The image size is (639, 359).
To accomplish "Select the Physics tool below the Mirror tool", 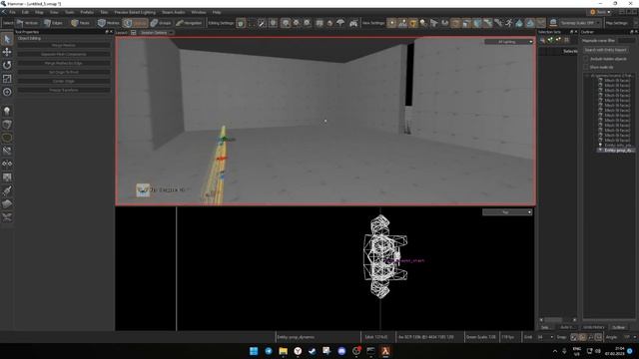I will coord(7,178).
